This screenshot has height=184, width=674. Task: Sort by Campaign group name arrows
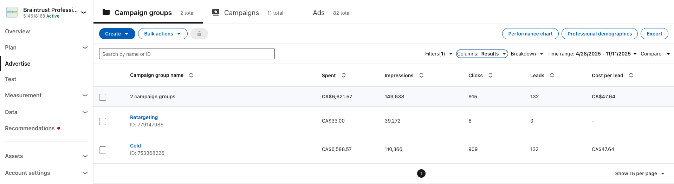[x=191, y=75]
